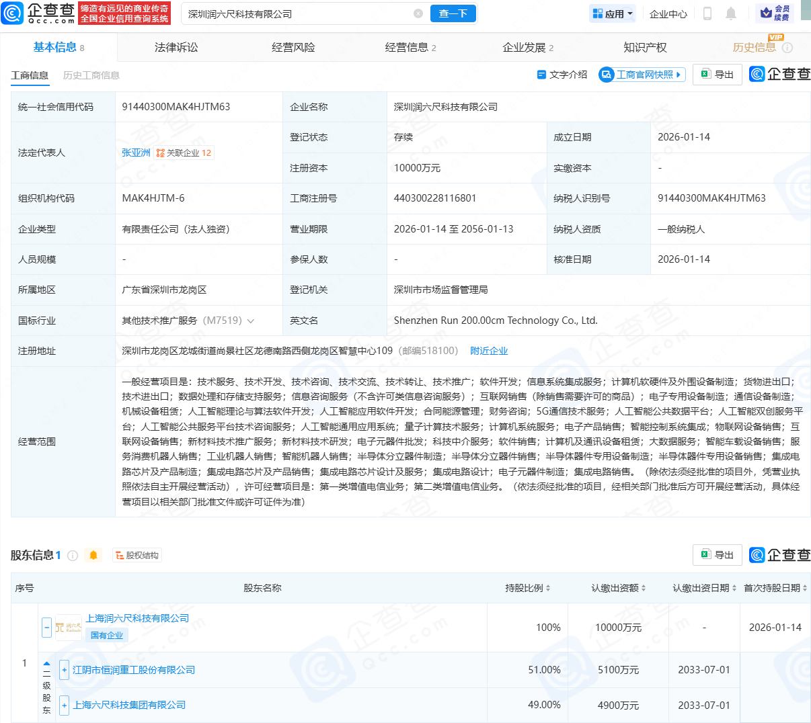Click the Qichacha logo in the header
Viewport: 811px width, 723px height.
[39, 13]
